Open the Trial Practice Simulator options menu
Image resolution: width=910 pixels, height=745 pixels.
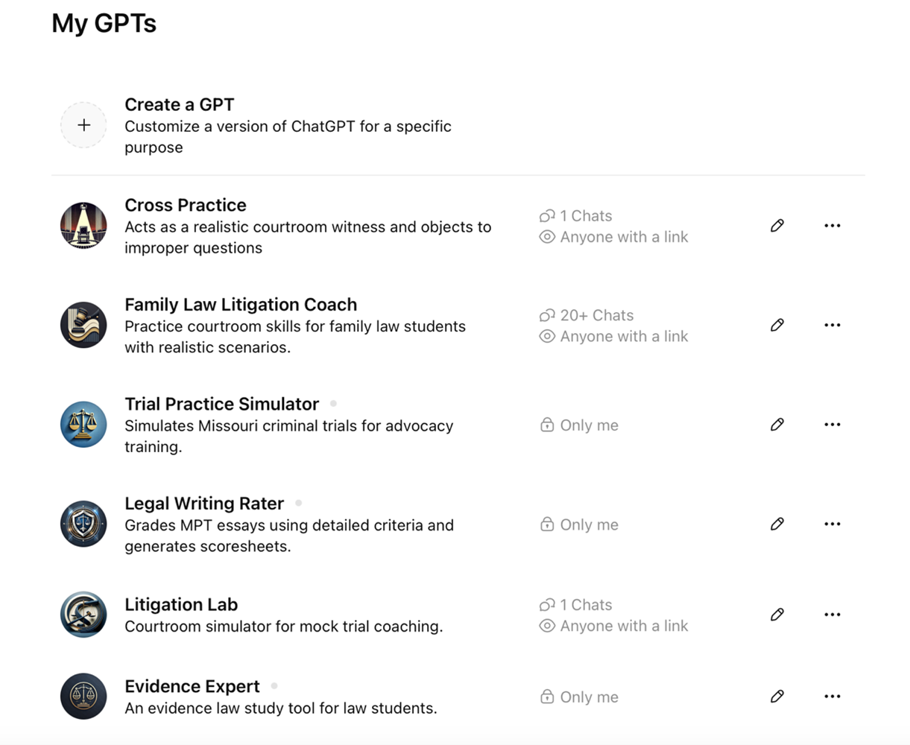click(832, 424)
